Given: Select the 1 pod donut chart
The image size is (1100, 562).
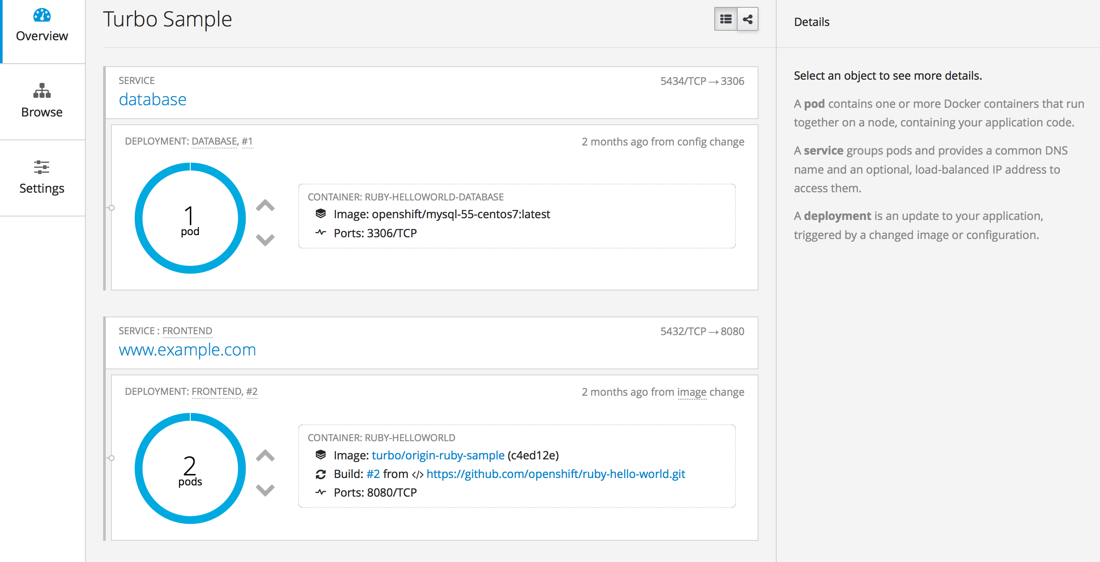Looking at the screenshot, I should [x=190, y=218].
